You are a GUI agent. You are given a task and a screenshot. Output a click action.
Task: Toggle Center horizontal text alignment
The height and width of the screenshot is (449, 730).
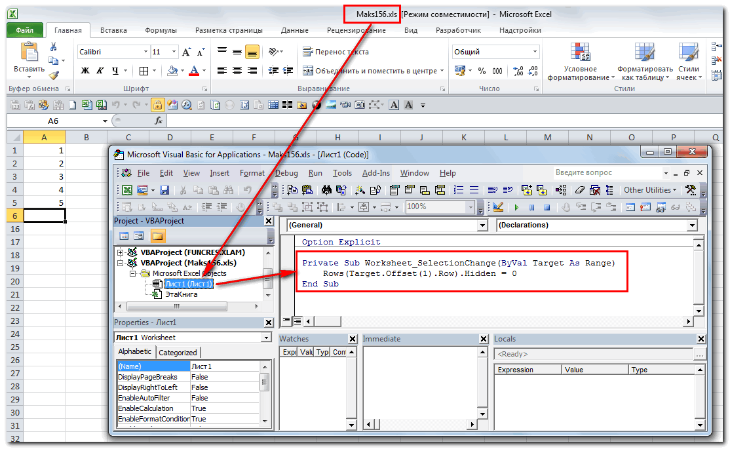[237, 71]
